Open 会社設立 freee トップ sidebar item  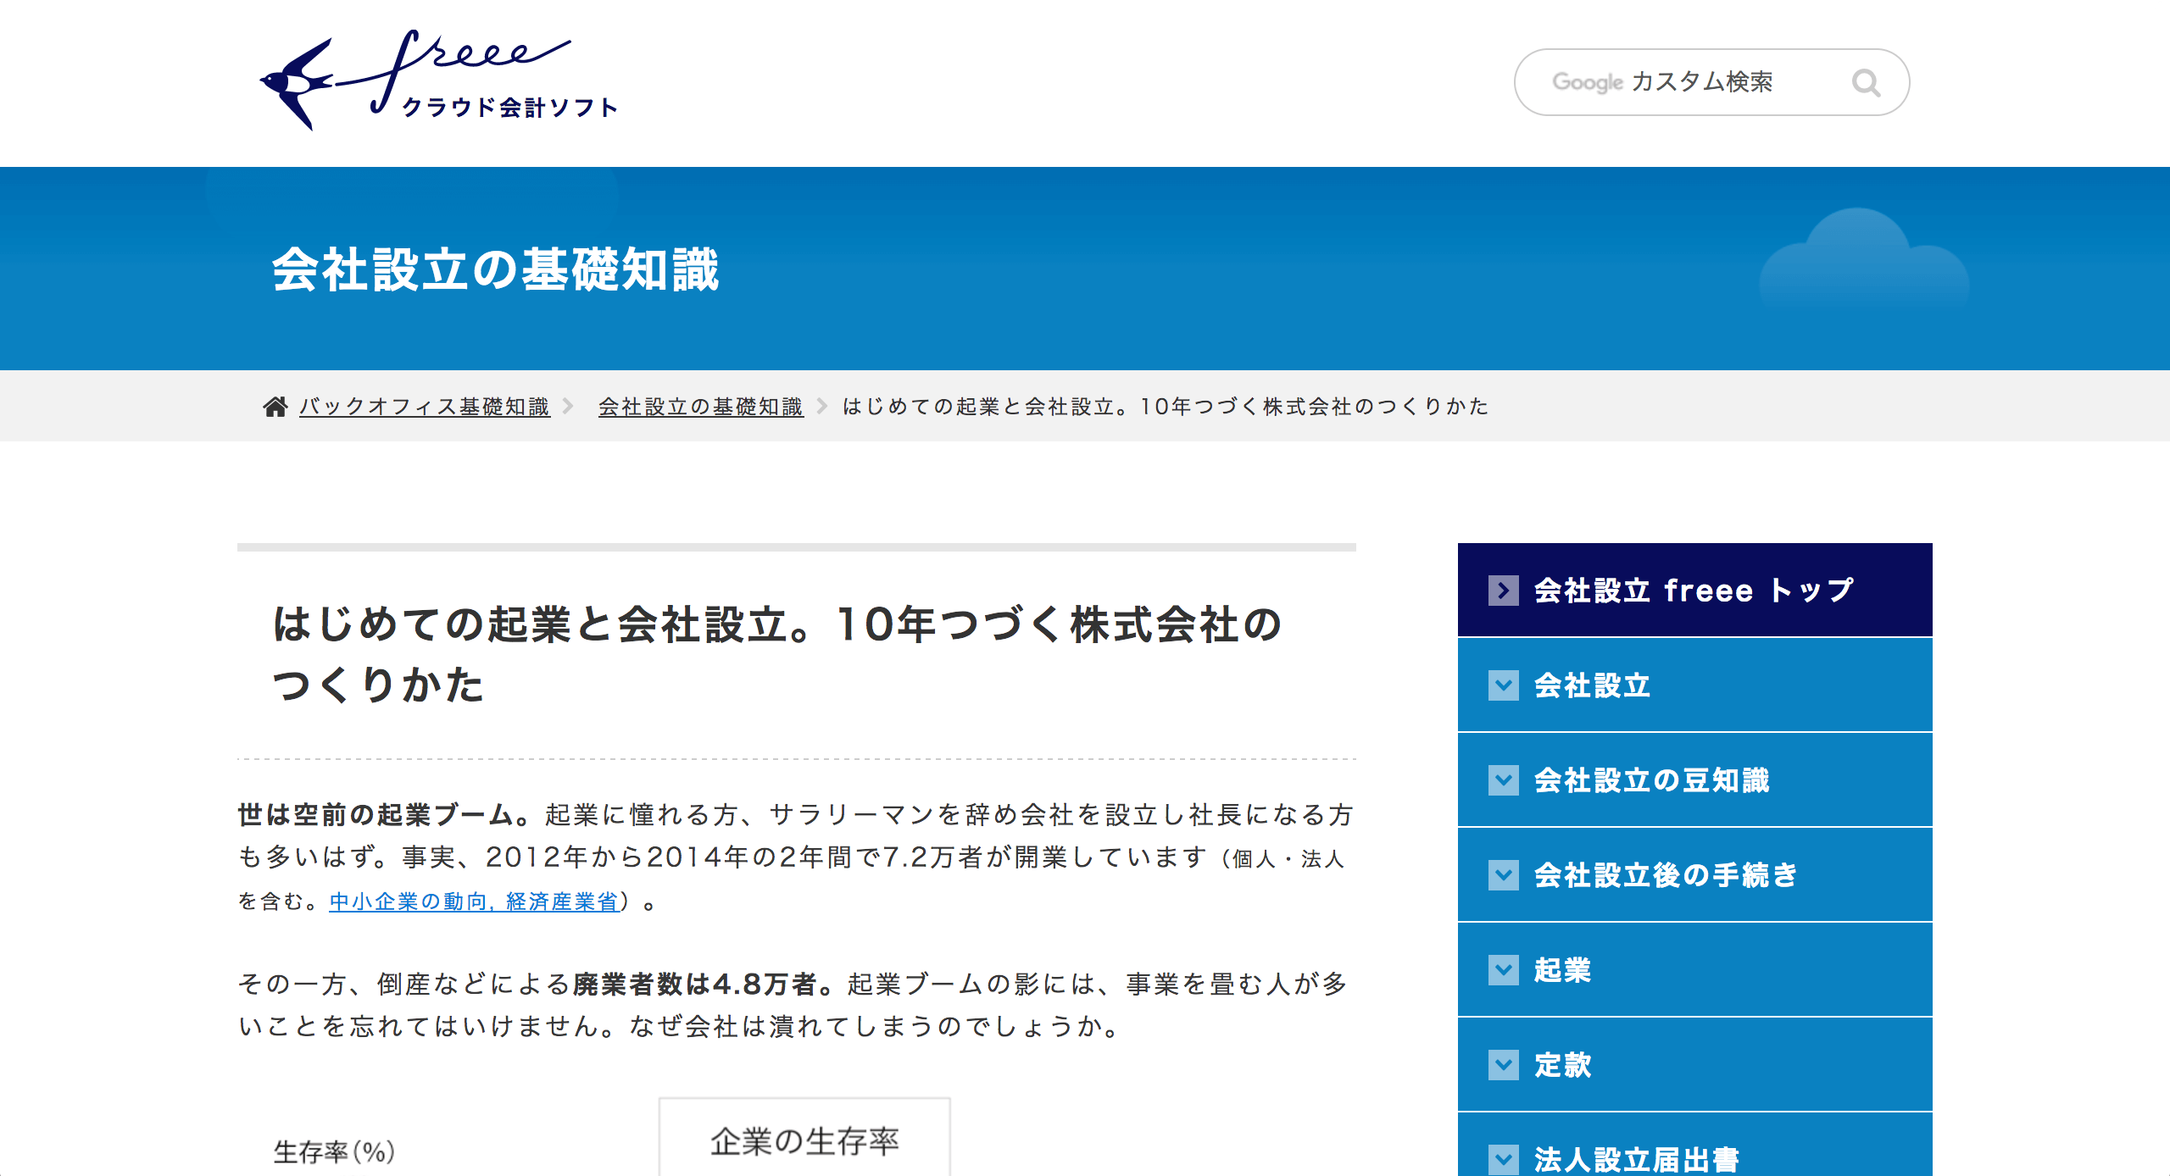[1695, 591]
